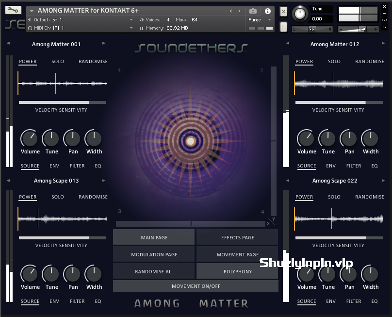Image resolution: width=392 pixels, height=317 pixels.
Task: Open the wrench instrument edit mode
Action: coord(13,10)
